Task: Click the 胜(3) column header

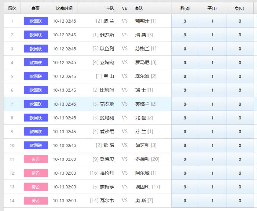Action: pyautogui.click(x=185, y=8)
